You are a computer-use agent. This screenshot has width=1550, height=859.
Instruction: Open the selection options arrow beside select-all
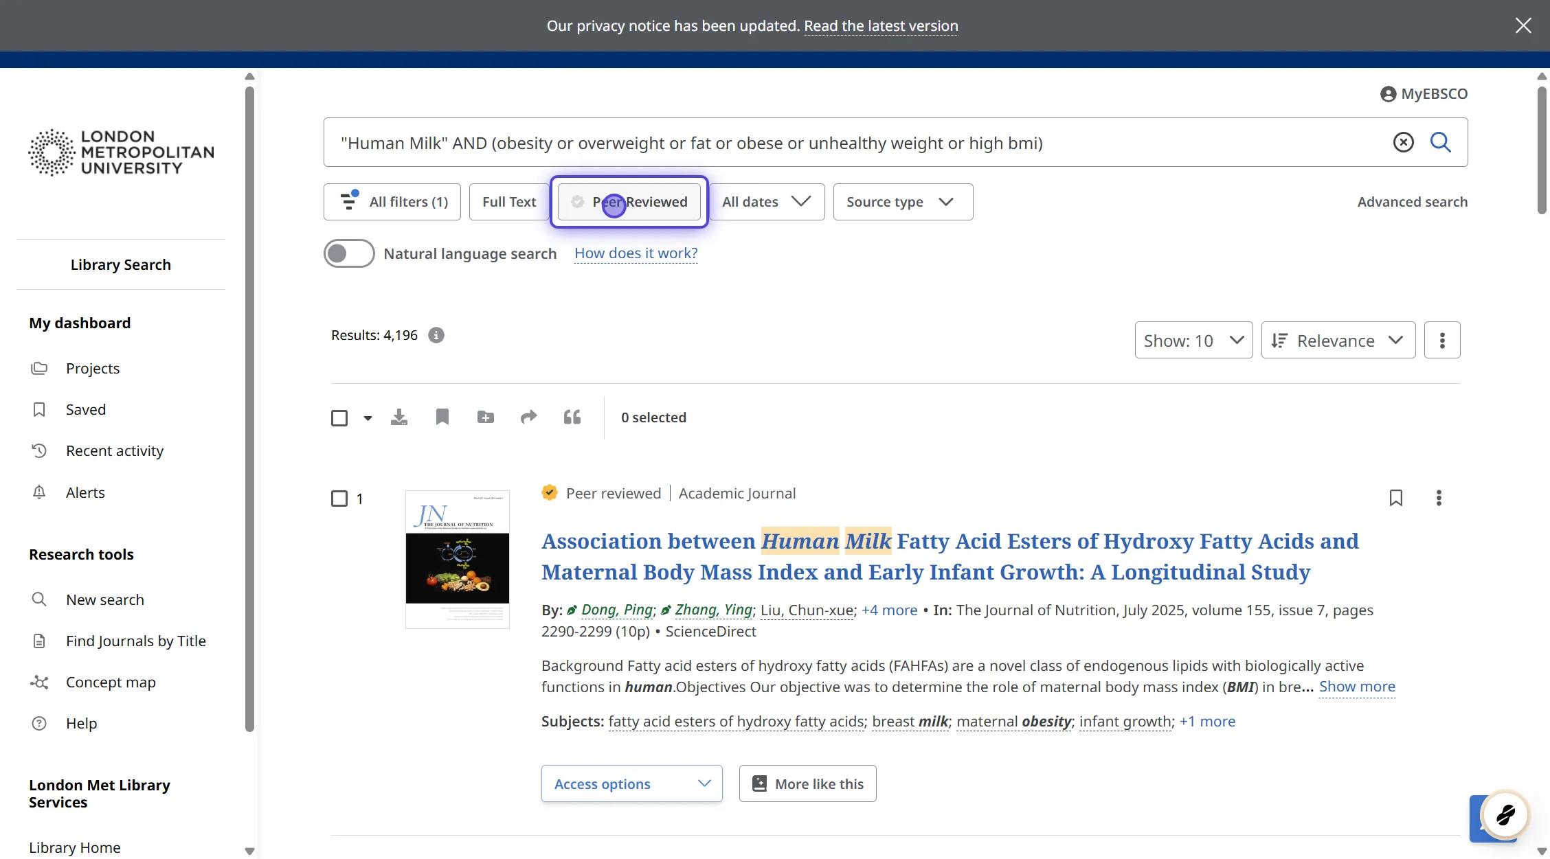pyautogui.click(x=368, y=418)
